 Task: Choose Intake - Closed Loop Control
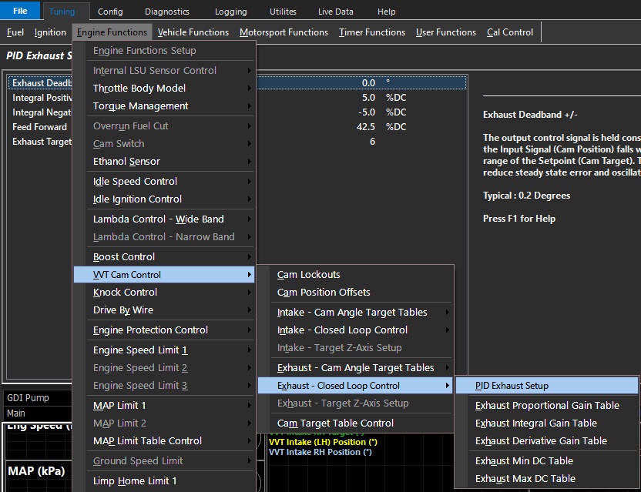(x=356, y=330)
